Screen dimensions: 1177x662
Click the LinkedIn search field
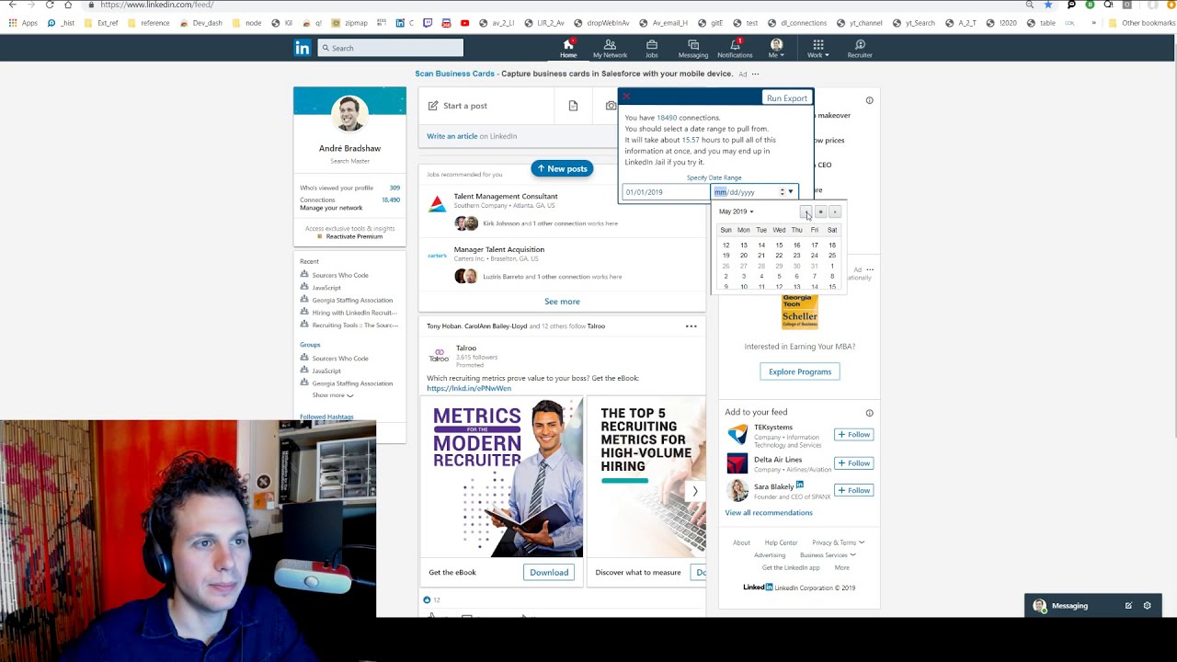tap(391, 48)
